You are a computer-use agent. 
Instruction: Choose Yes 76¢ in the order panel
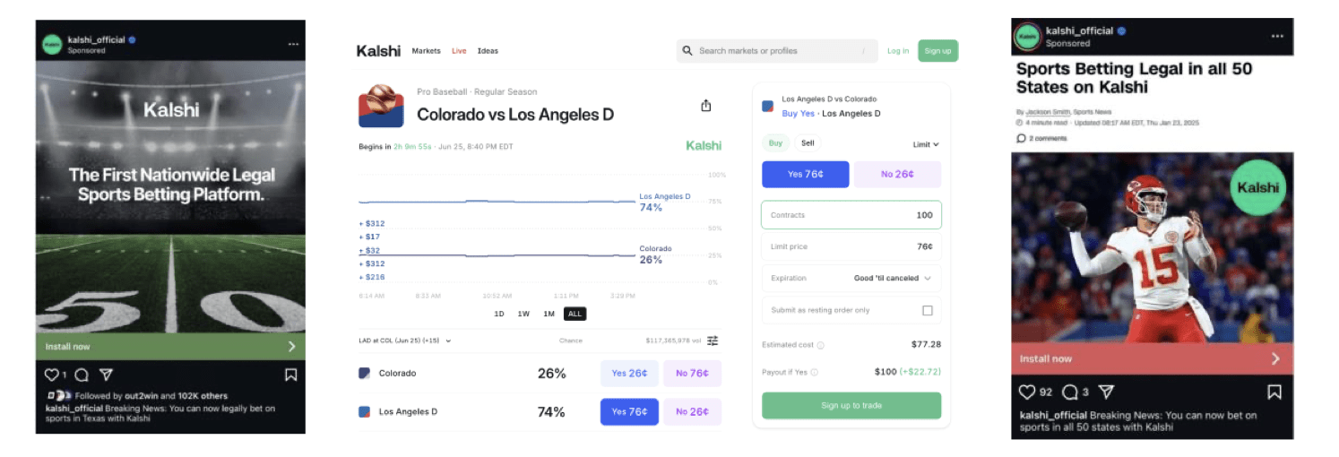805,174
